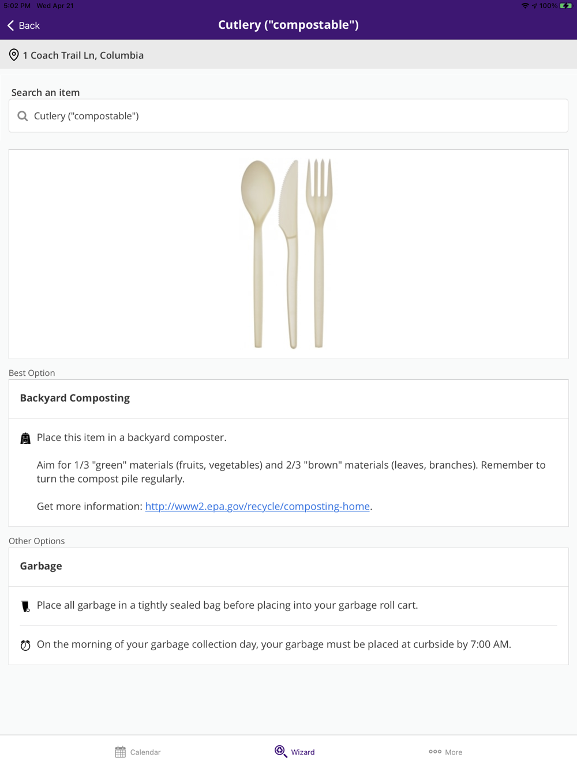Tap the Back chevron arrow
The height and width of the screenshot is (769, 577).
tap(10, 25)
